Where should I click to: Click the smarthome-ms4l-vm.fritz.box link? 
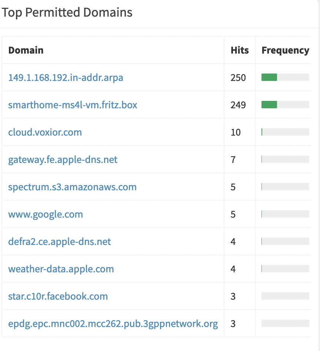point(73,105)
